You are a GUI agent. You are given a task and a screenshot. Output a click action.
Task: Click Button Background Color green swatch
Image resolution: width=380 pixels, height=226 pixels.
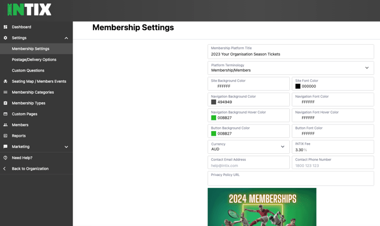(213, 133)
